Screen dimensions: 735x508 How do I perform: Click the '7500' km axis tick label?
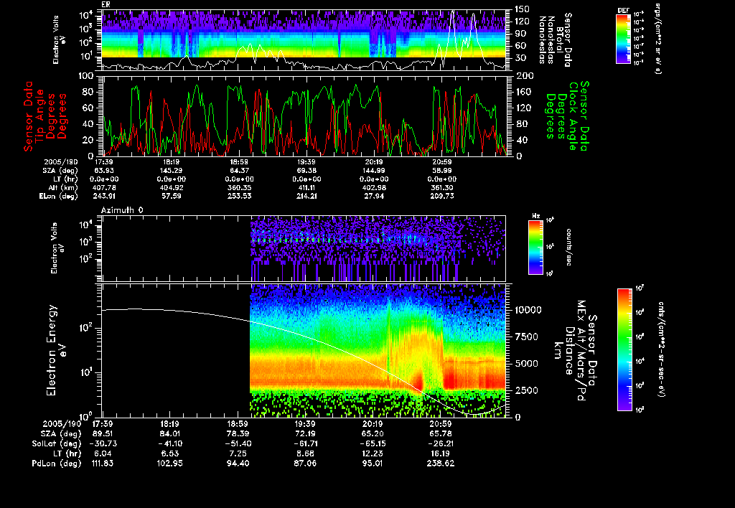pos(528,337)
